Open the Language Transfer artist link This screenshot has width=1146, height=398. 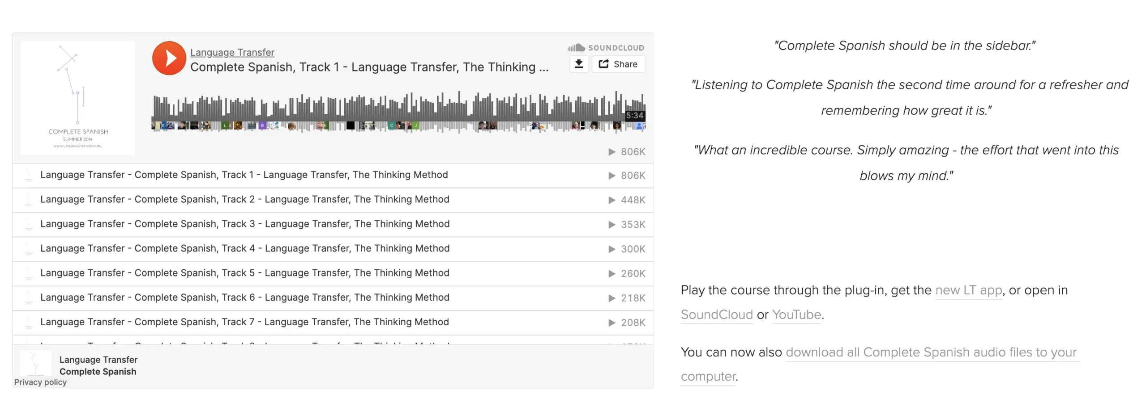232,52
